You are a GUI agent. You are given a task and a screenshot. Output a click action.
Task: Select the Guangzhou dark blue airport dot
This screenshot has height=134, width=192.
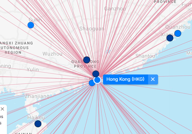coord(87,60)
